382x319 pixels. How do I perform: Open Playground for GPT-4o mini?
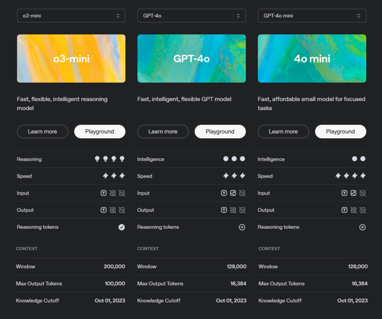coord(340,132)
